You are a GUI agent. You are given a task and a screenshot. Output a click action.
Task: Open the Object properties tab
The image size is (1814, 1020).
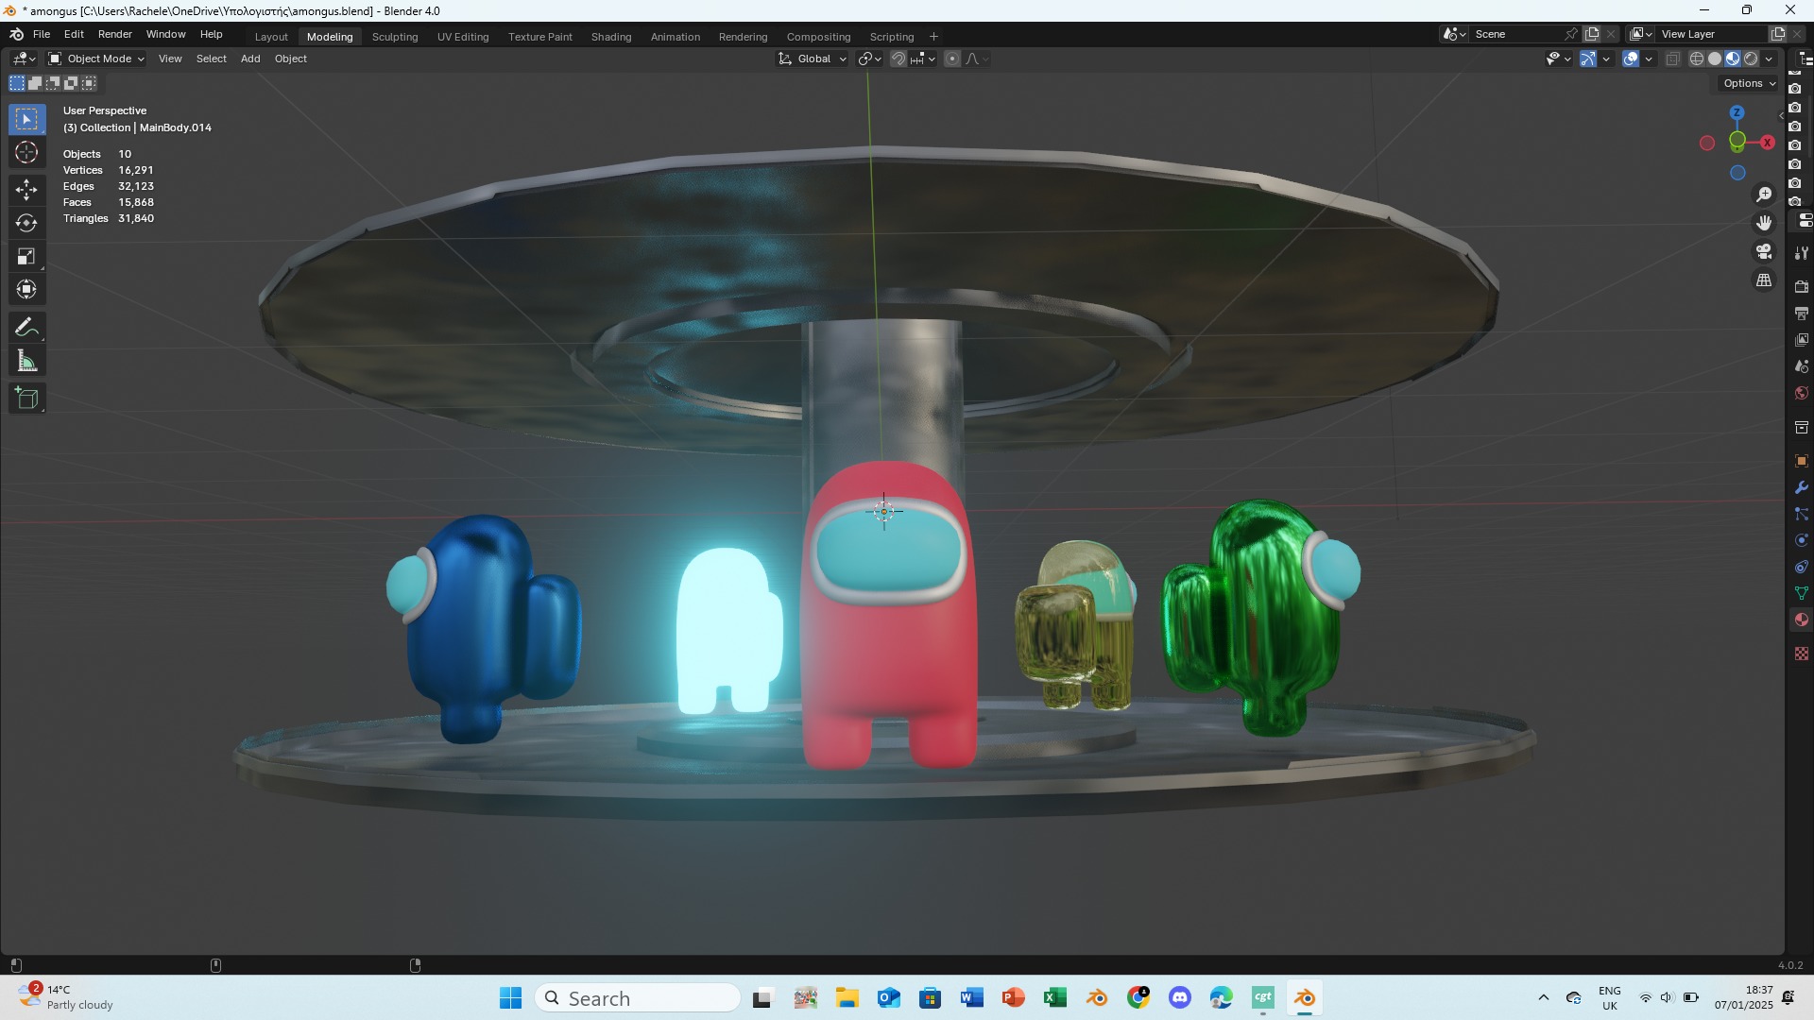pos(1802,461)
